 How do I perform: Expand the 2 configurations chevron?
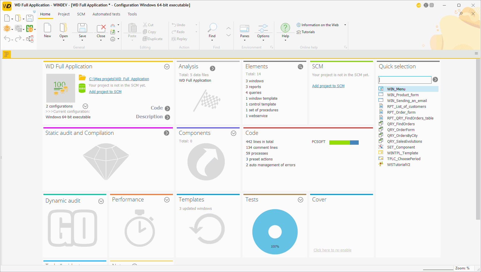tap(85, 106)
